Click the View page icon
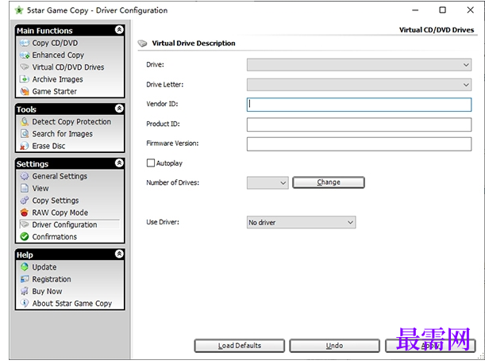The image size is (485, 364). (x=25, y=188)
